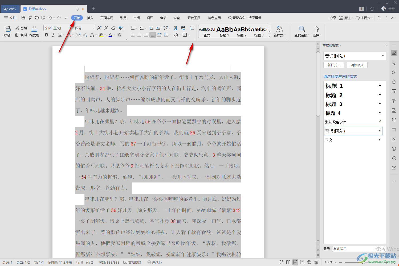This screenshot has height=266, width=399.
Task: Click 文档校对 in status bar
Action: click(132, 262)
